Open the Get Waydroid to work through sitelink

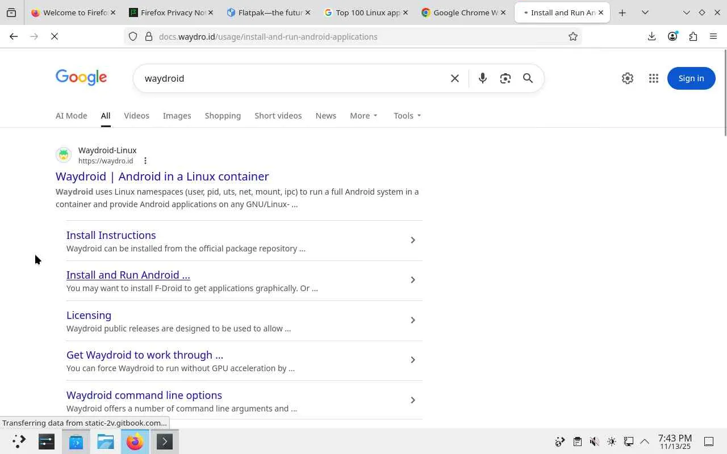145,355
